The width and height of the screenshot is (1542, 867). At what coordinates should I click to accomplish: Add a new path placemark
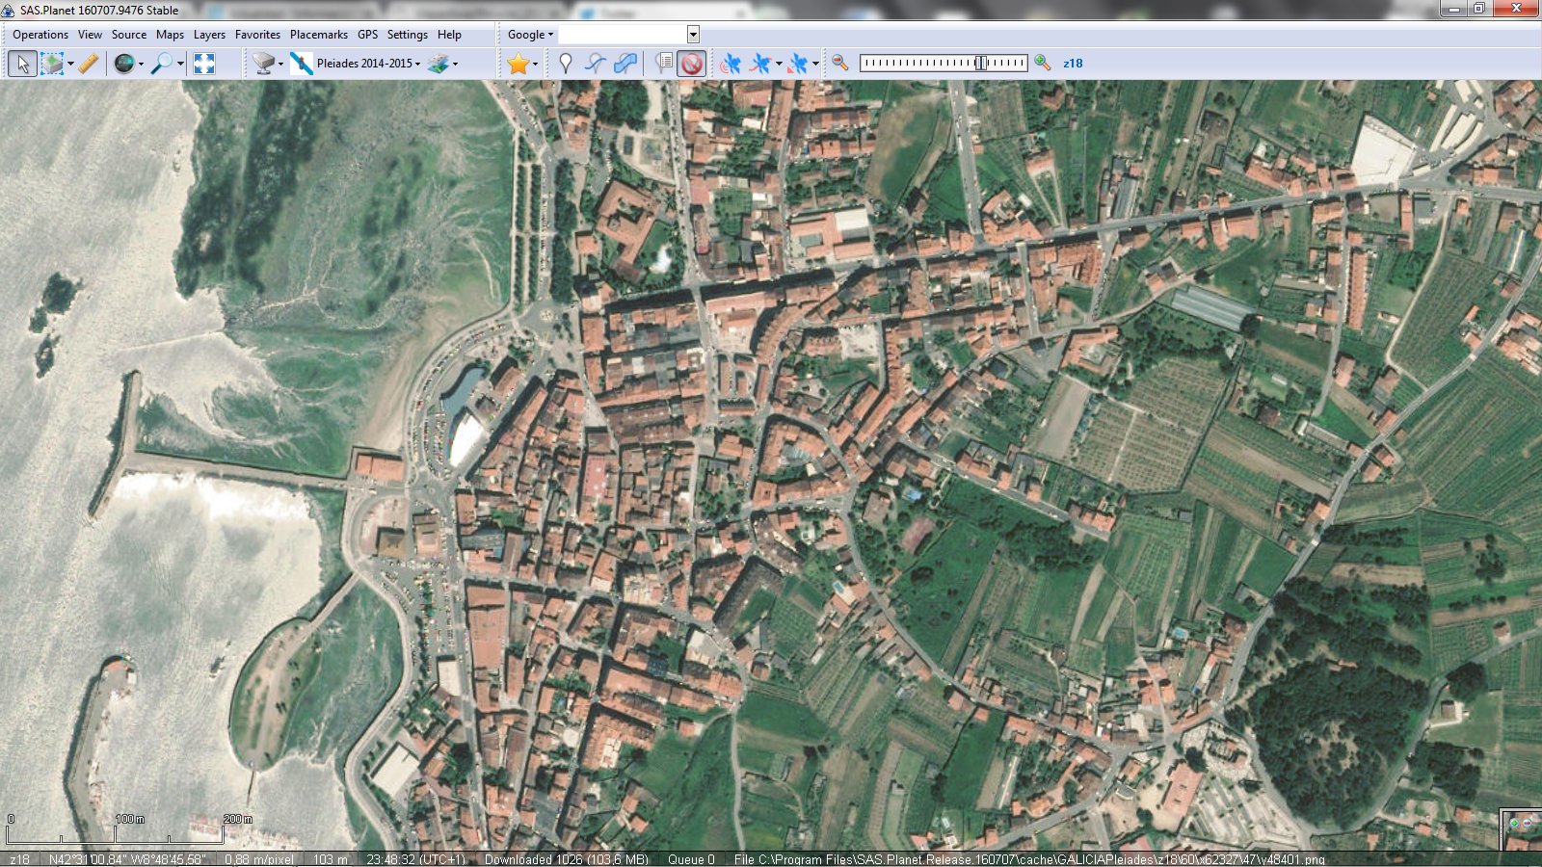(x=596, y=64)
